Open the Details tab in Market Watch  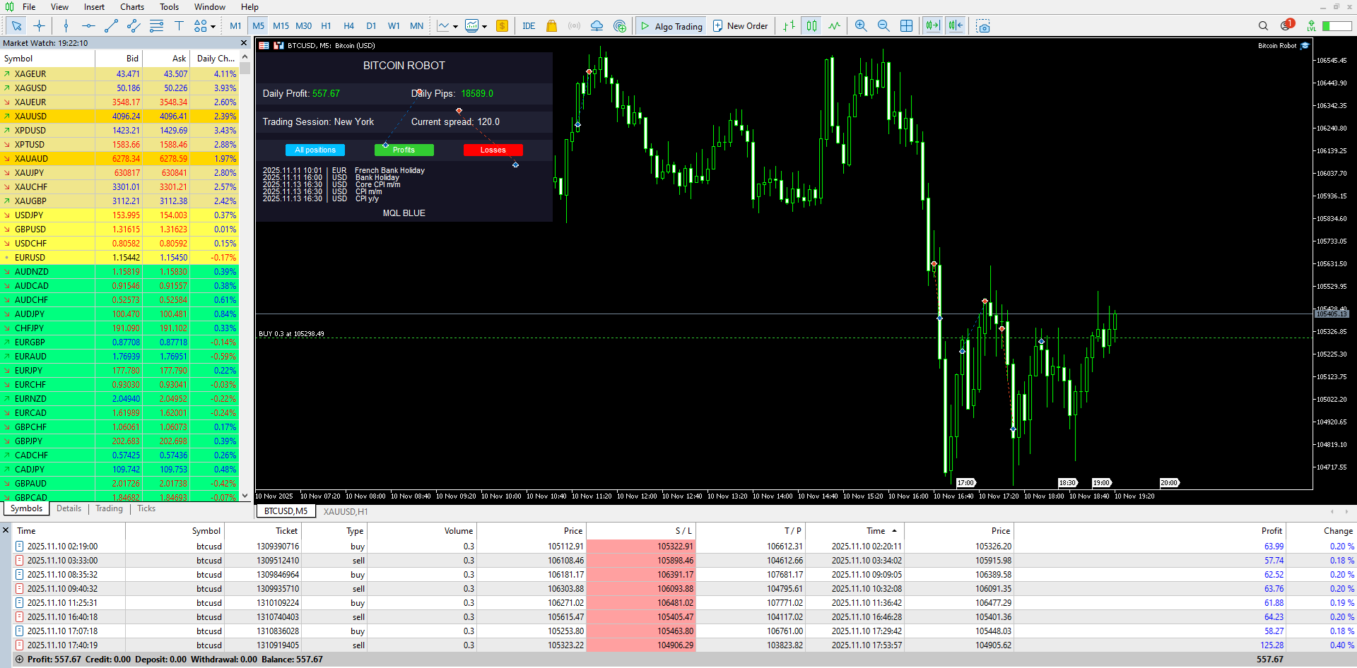click(x=69, y=508)
